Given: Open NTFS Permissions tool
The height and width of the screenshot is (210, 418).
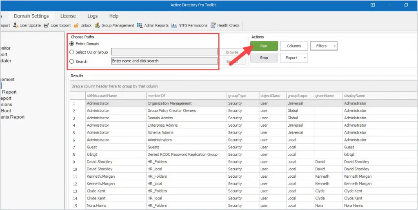Looking at the screenshot, I should [x=189, y=25].
